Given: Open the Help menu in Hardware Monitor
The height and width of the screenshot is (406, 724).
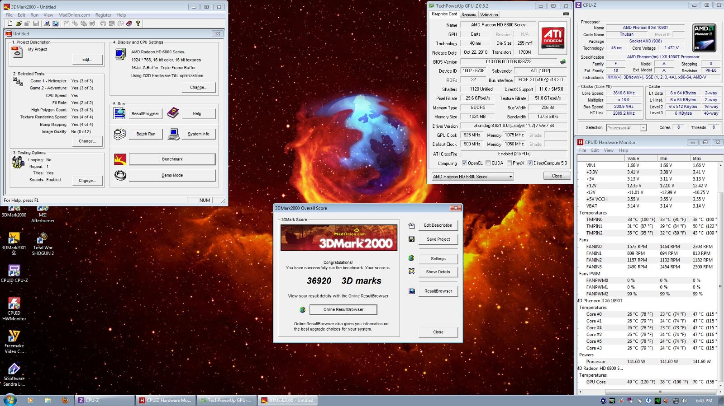Looking at the screenshot, I should coord(624,150).
